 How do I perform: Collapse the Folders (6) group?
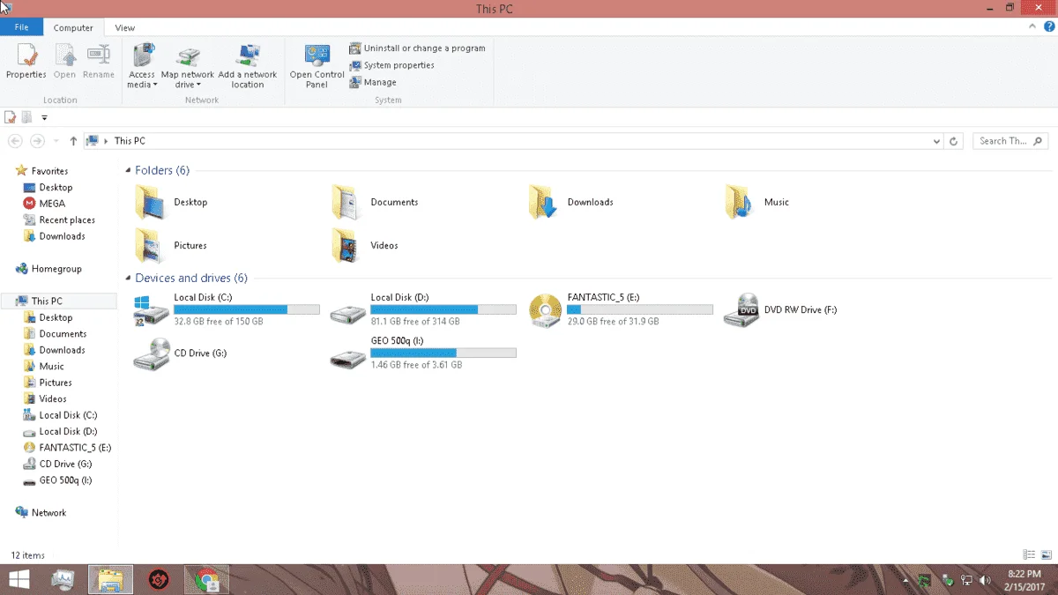tap(128, 170)
